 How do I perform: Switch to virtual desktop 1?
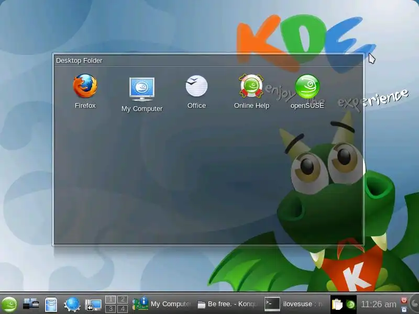point(111,300)
